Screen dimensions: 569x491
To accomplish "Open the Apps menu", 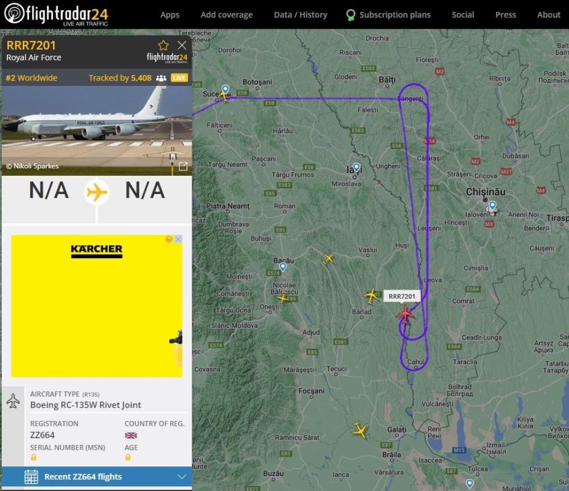I will coord(170,15).
